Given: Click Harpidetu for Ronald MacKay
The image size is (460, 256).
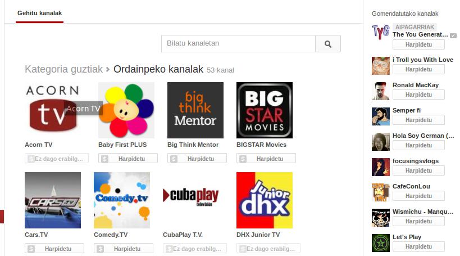Looking at the screenshot, I should (418, 95).
